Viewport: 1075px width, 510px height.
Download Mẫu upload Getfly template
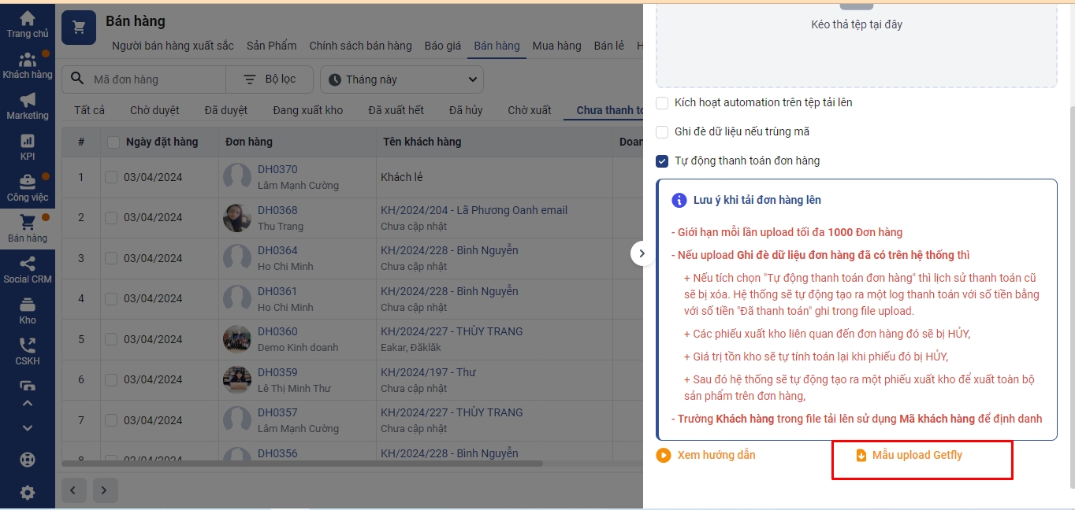(x=917, y=455)
